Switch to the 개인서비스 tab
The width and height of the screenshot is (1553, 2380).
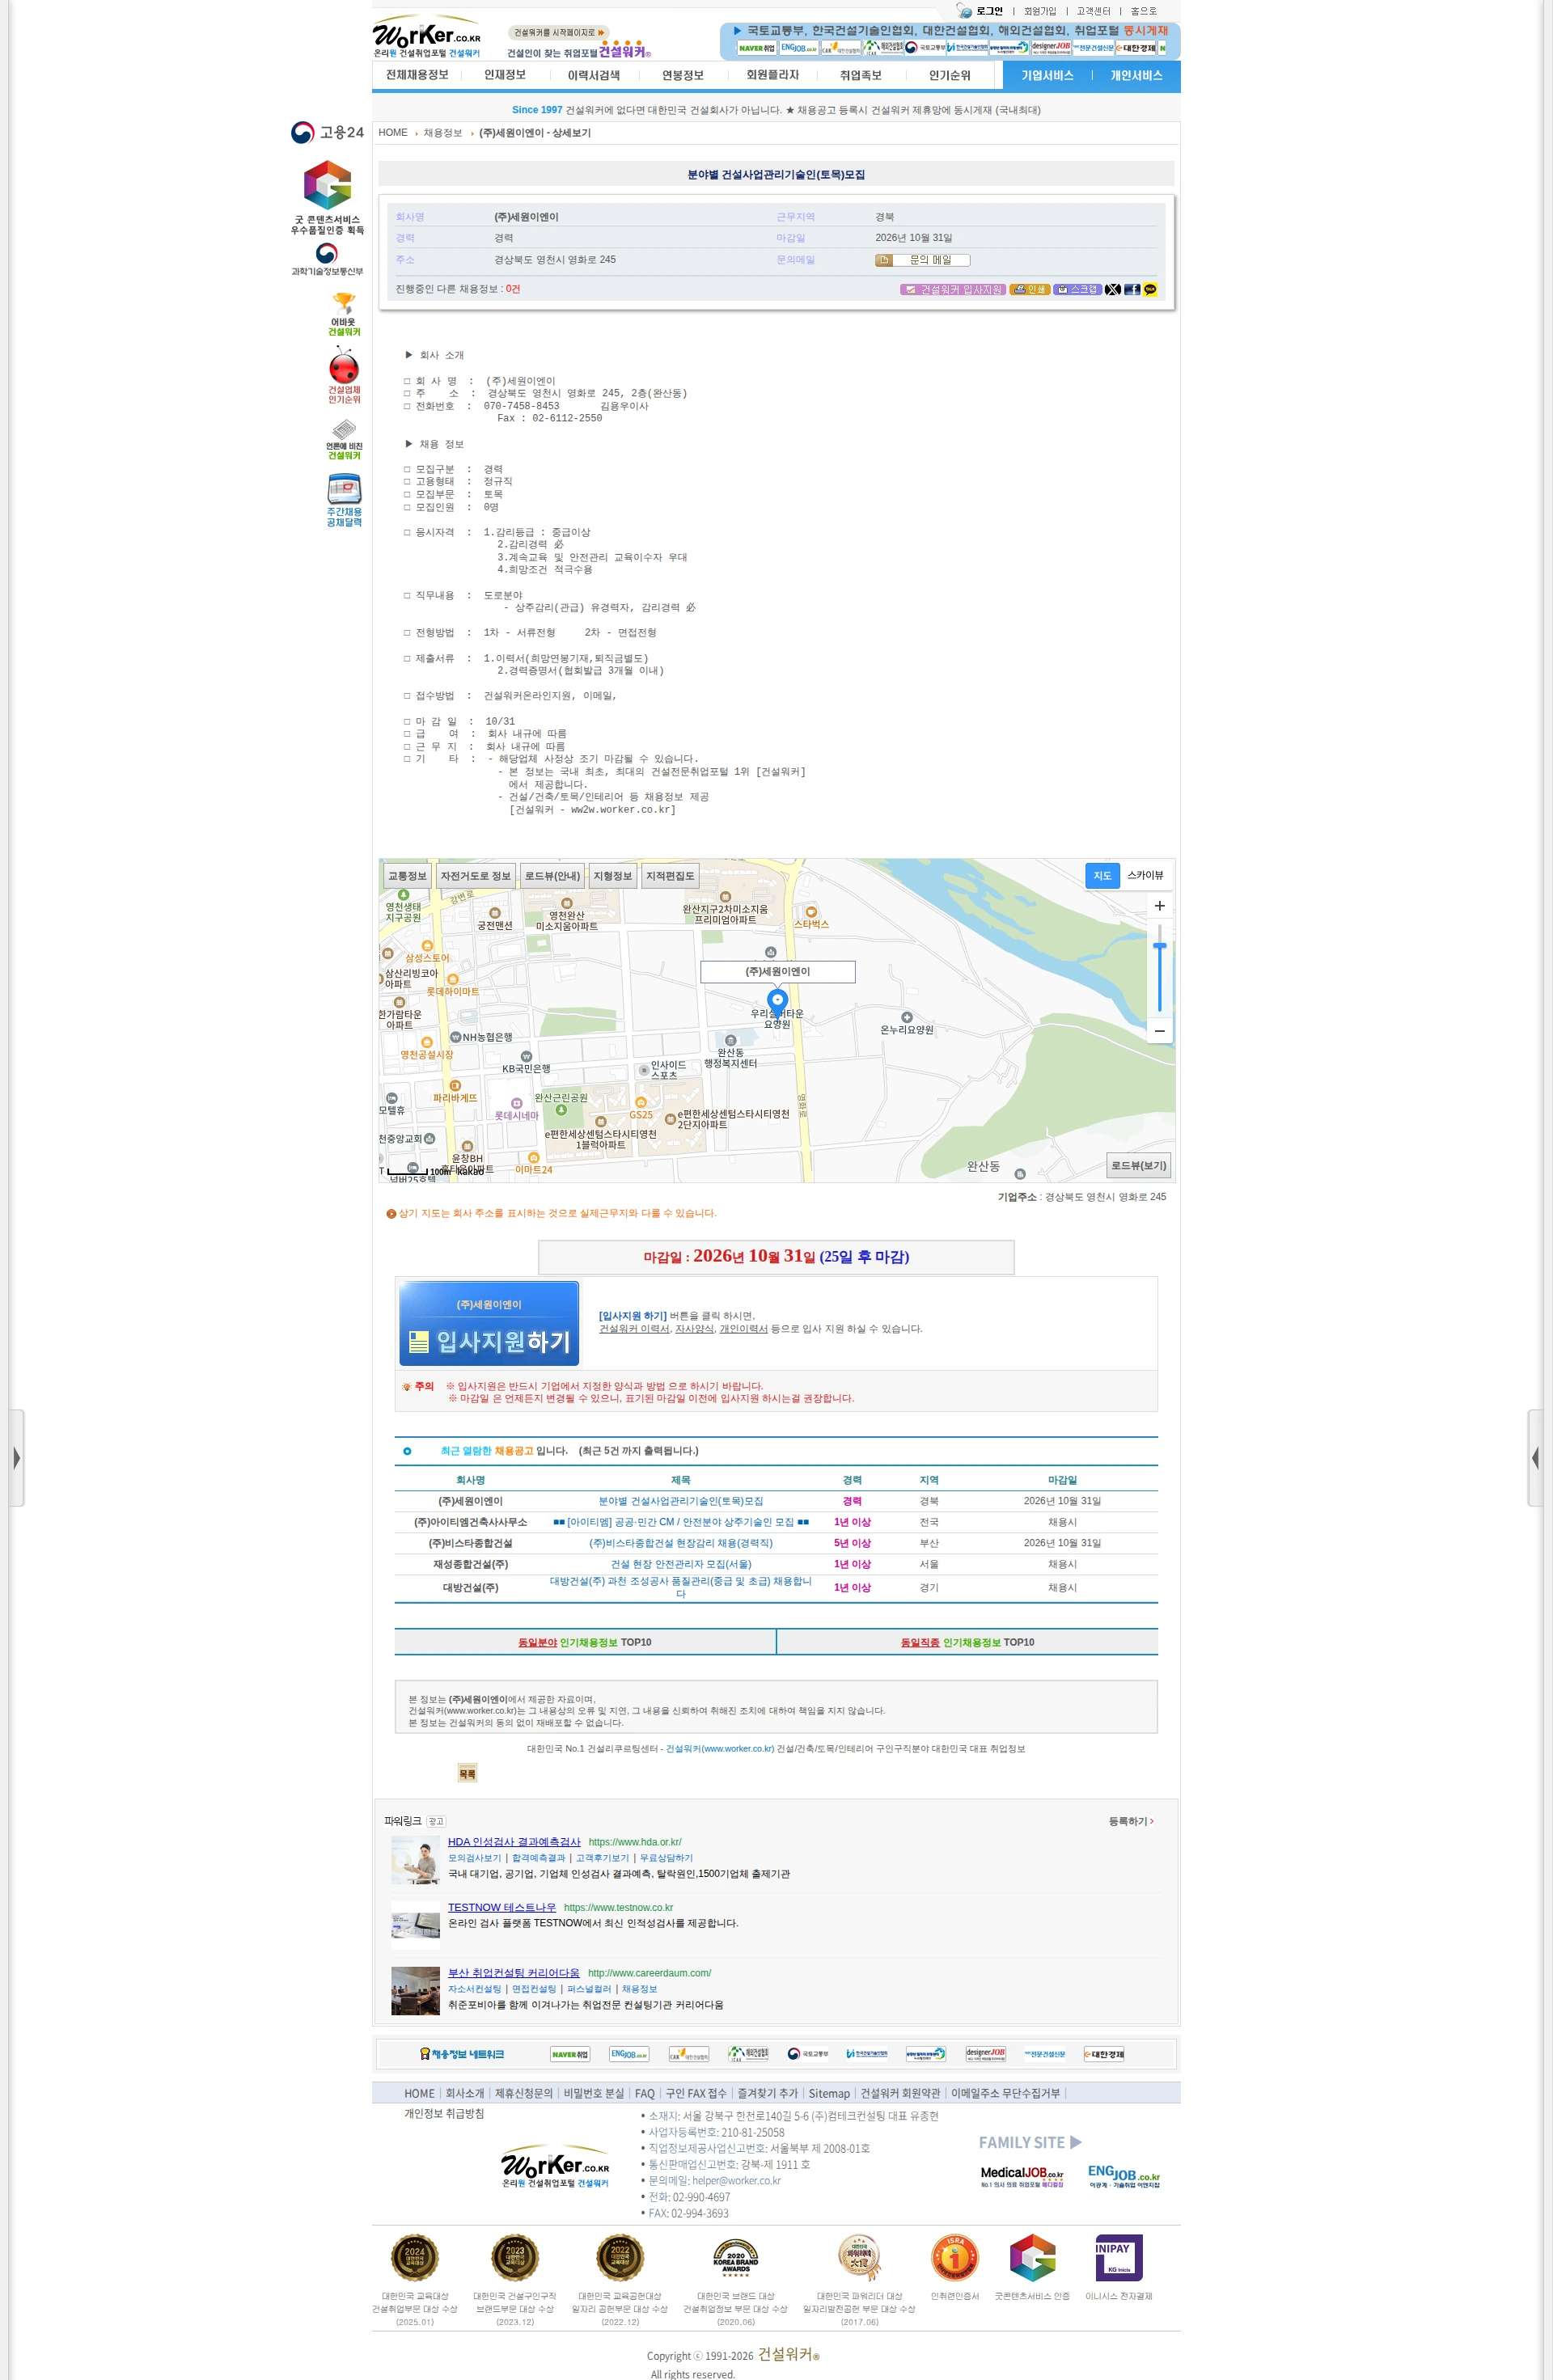[x=1136, y=75]
